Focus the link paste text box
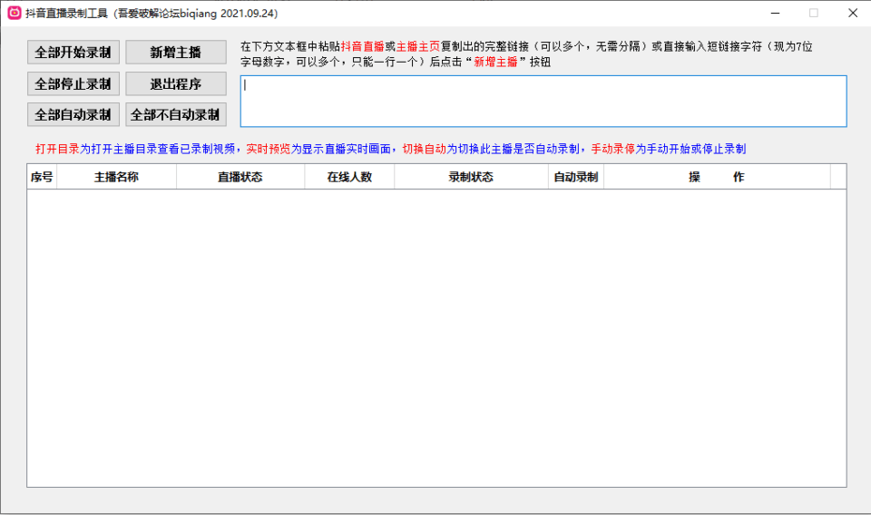This screenshot has height=515, width=871. pyautogui.click(x=543, y=101)
